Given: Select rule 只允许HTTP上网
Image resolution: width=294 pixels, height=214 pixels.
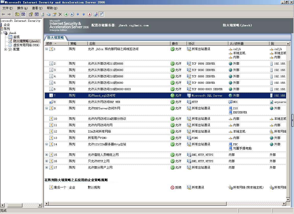Looking at the screenshot, I should click(x=165, y=161).
